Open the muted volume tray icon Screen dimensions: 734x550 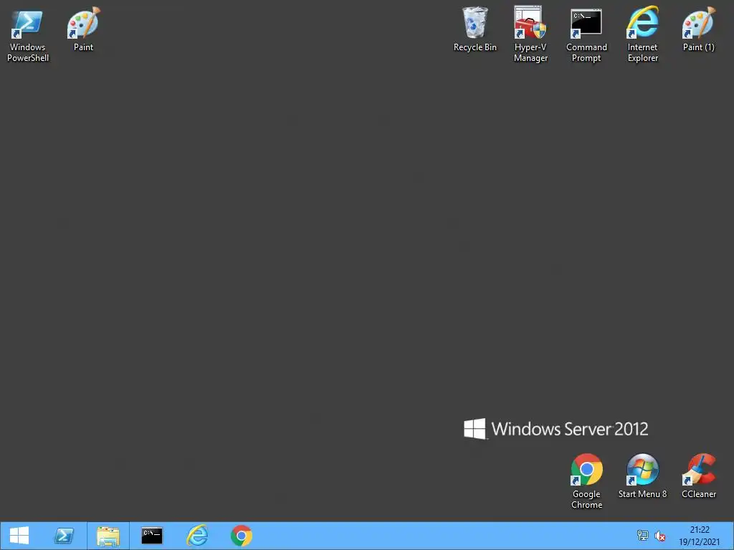pyautogui.click(x=660, y=536)
